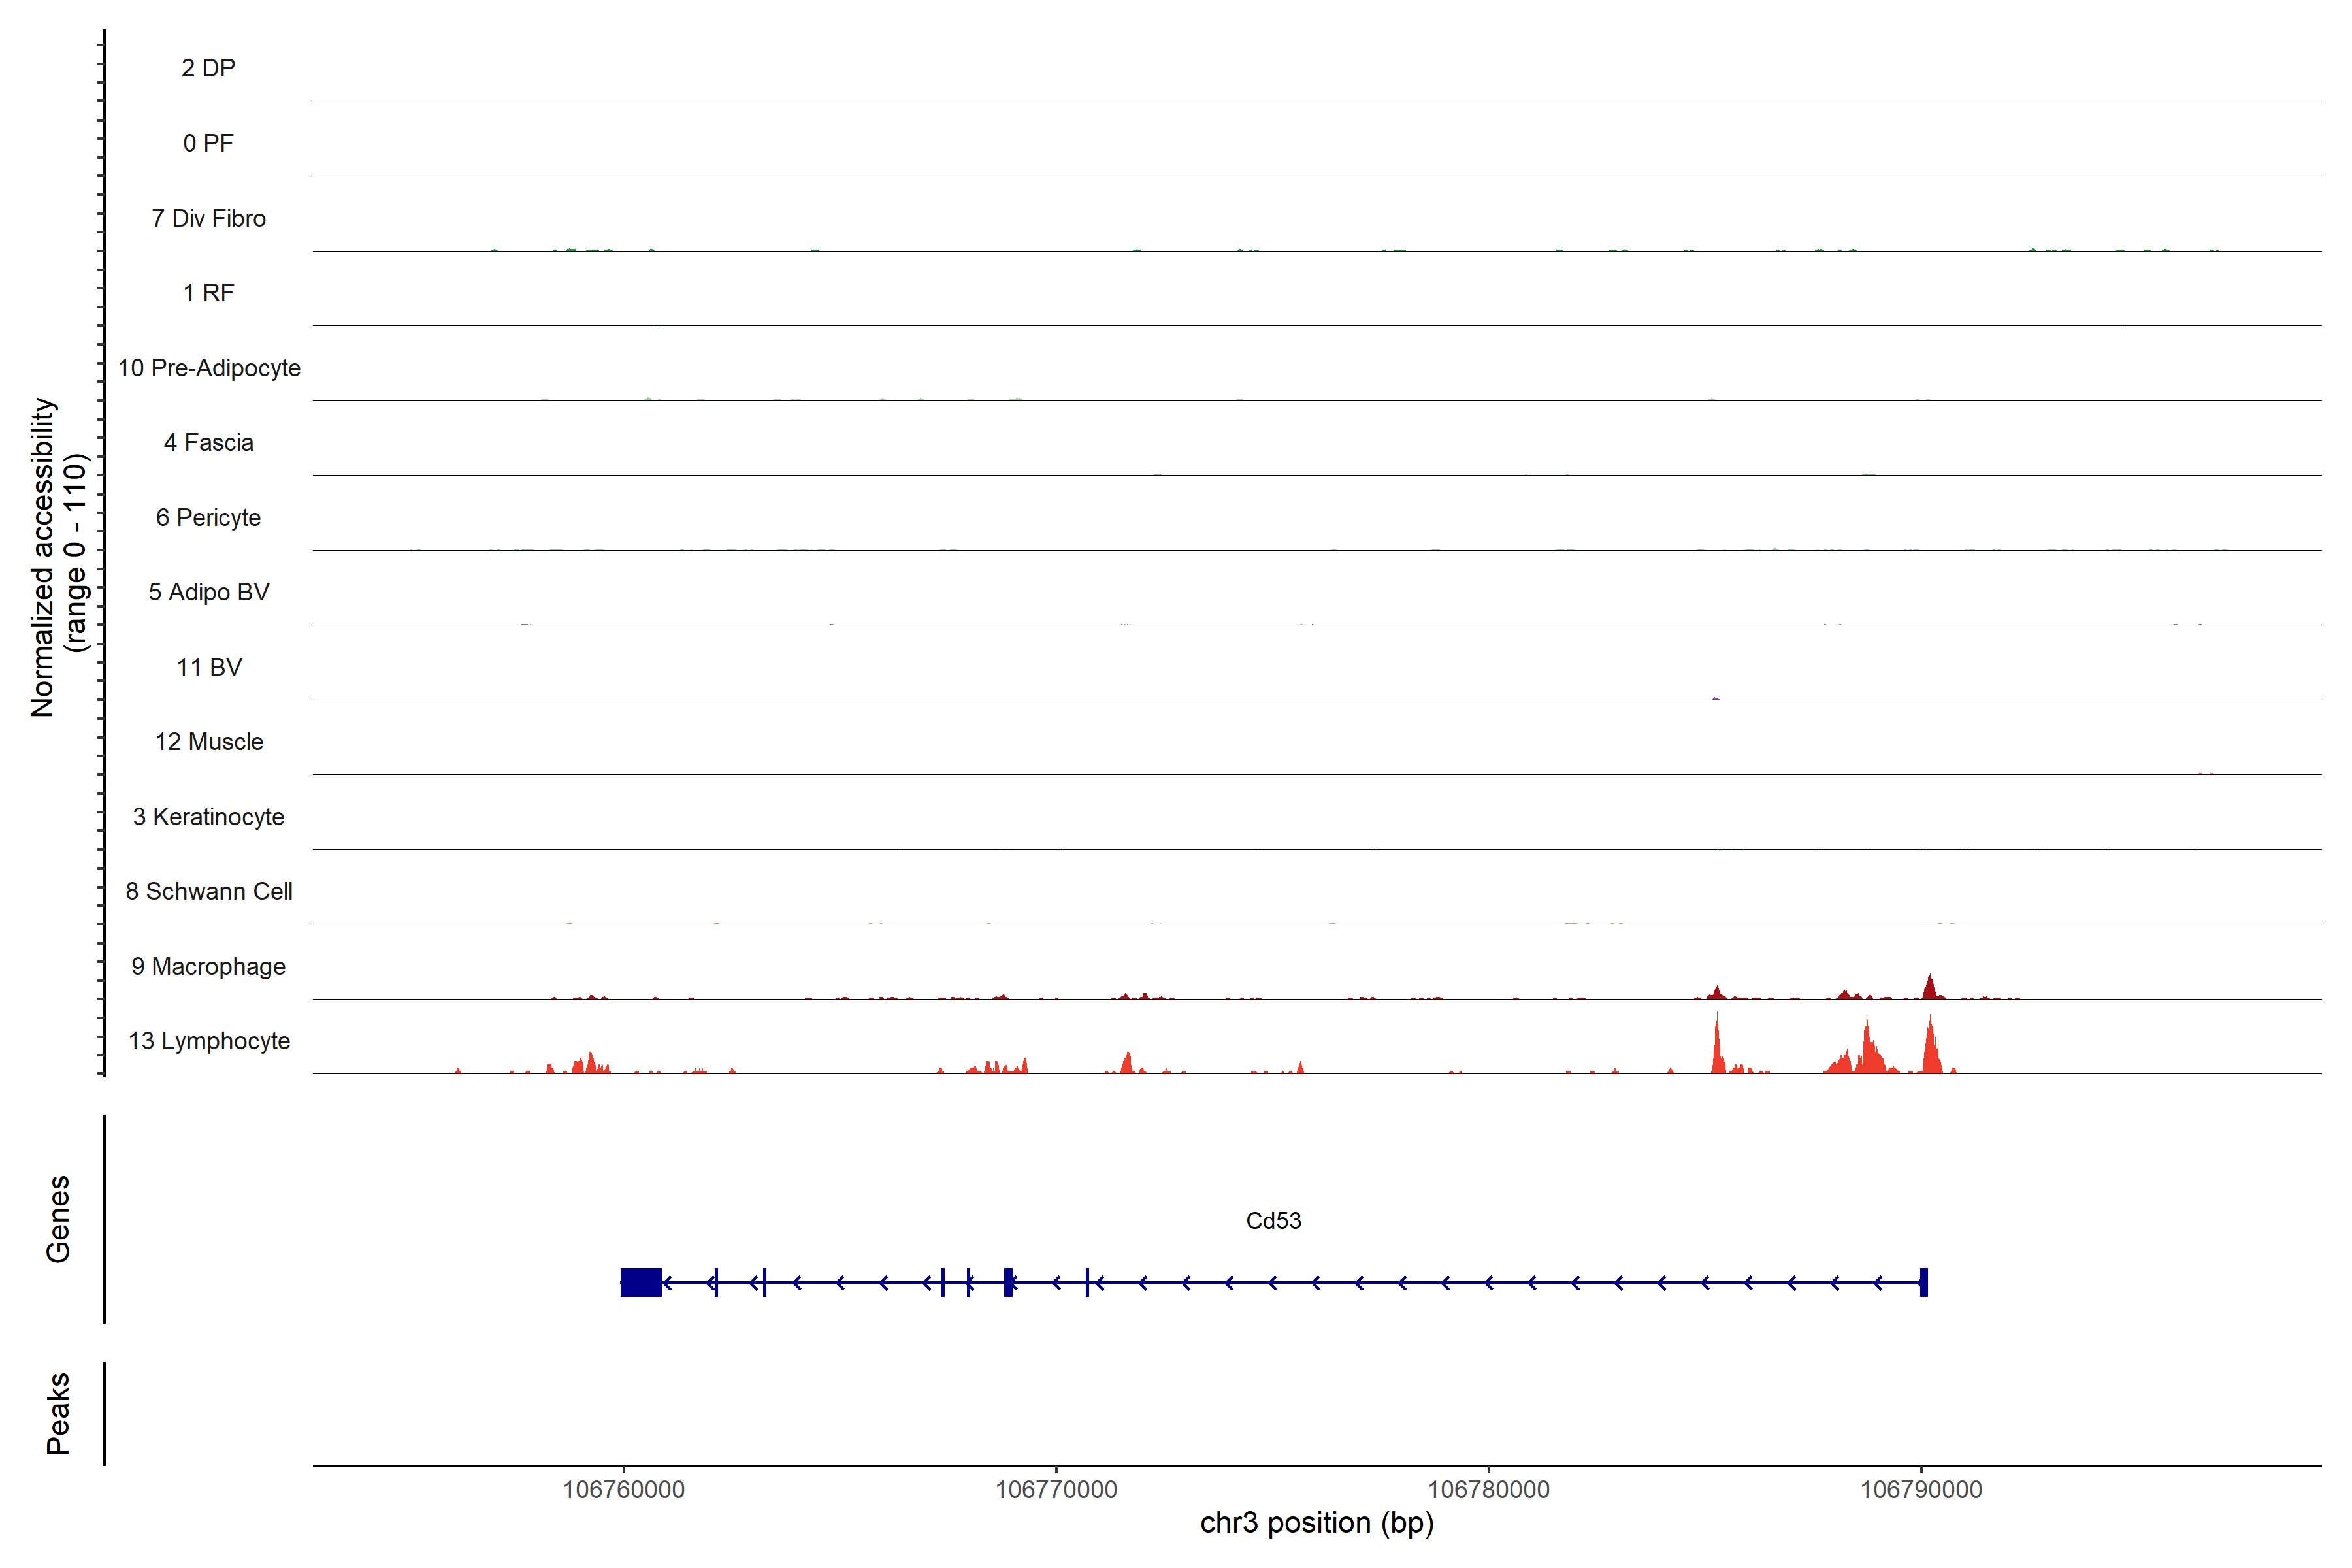2352x1568 pixels.
Task: Click the 9 Macrophage track label
Action: [x=209, y=966]
